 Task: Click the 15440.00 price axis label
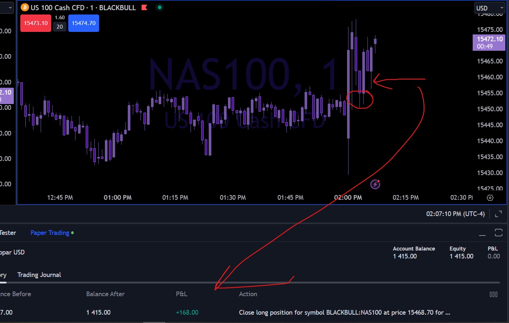(x=490, y=141)
